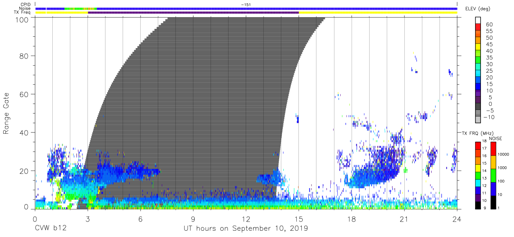Pick the green 30–35 elevation colorbar segment
This screenshot has width=514, height=237.
(x=478, y=61)
